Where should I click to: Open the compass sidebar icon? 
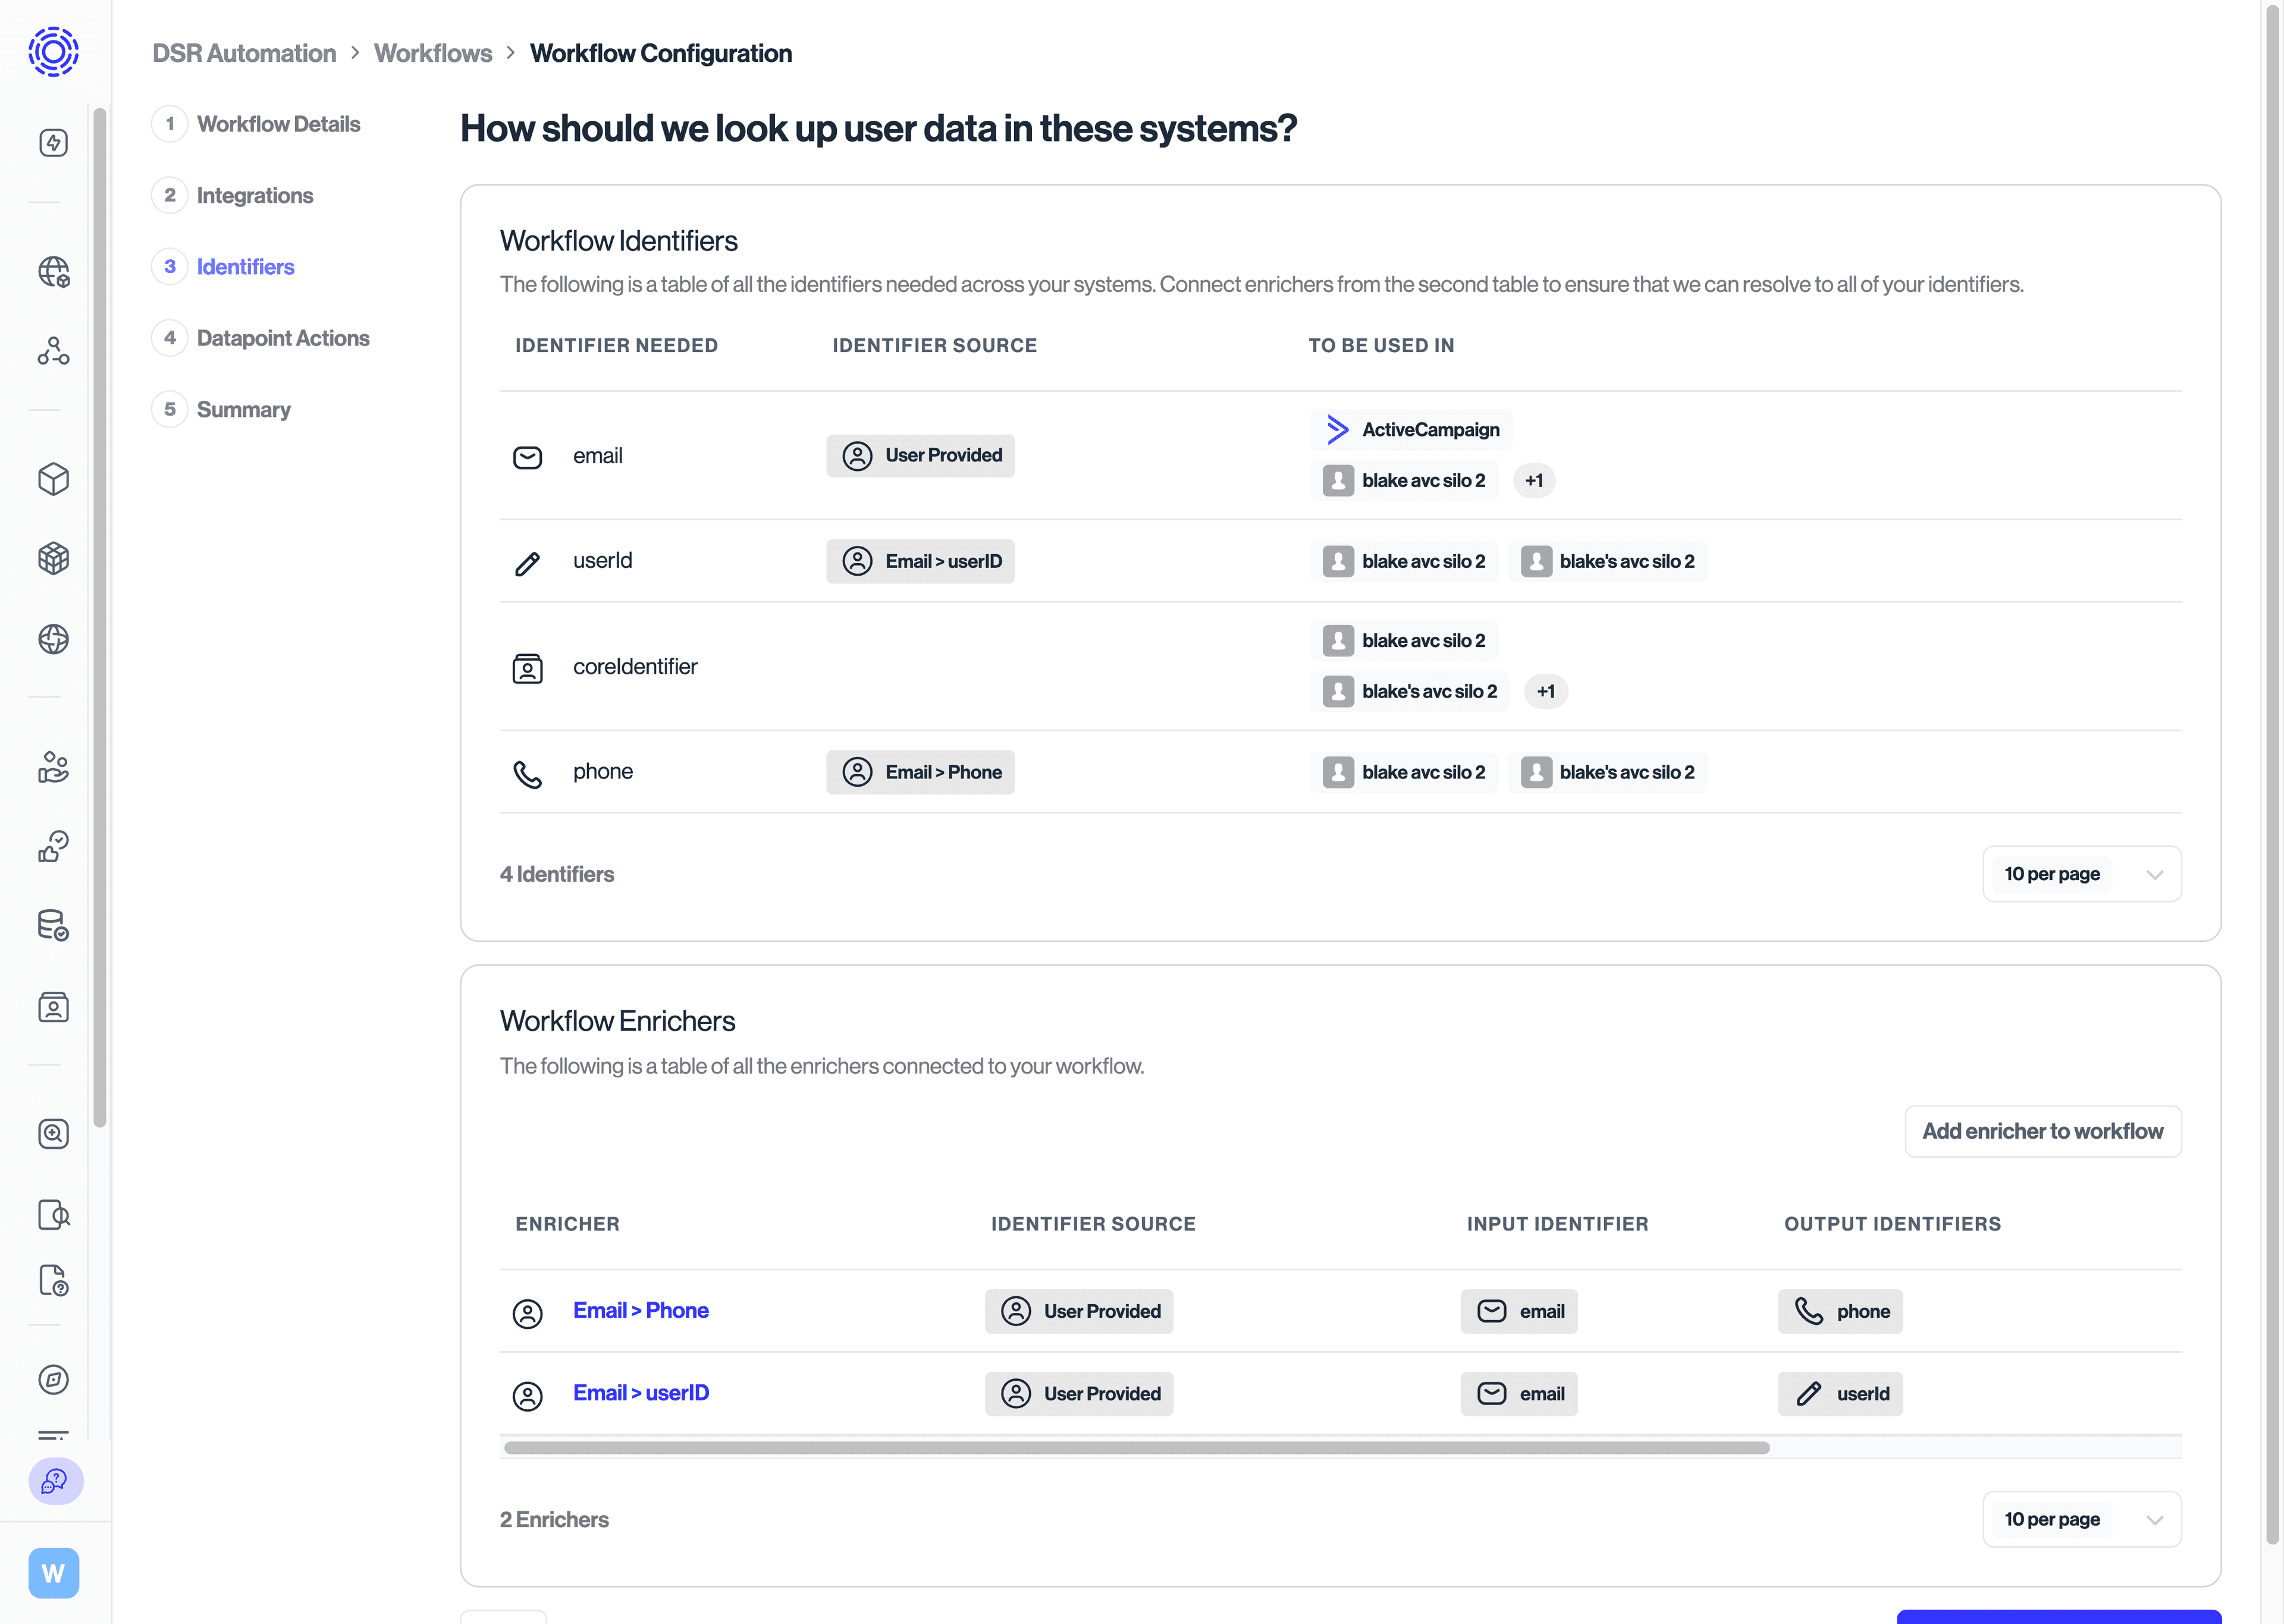53,1380
